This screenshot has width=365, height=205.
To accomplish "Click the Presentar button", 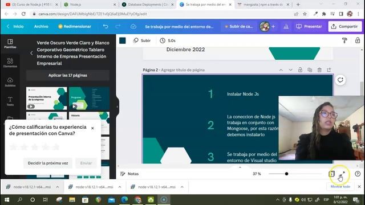I will pos(309,27).
